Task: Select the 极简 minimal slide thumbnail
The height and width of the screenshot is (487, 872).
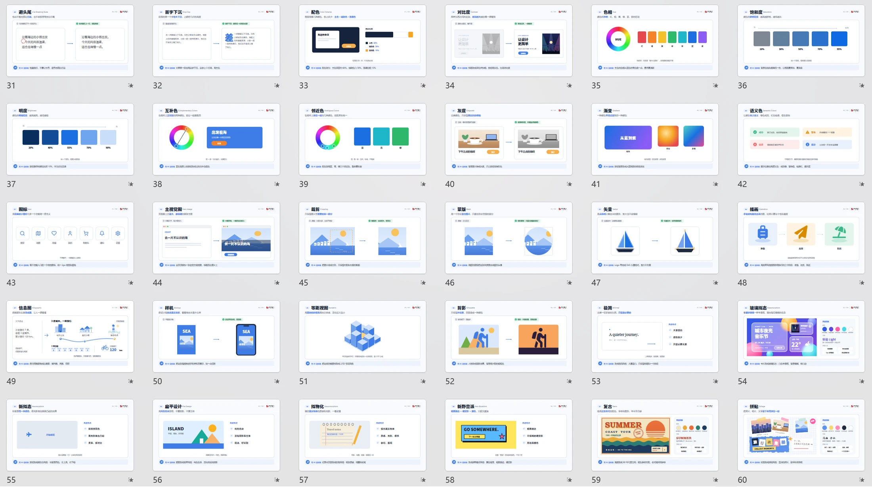Action: tap(655, 336)
